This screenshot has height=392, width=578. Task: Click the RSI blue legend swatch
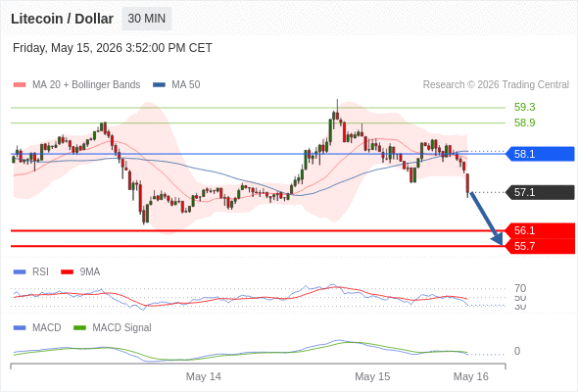coord(20,272)
